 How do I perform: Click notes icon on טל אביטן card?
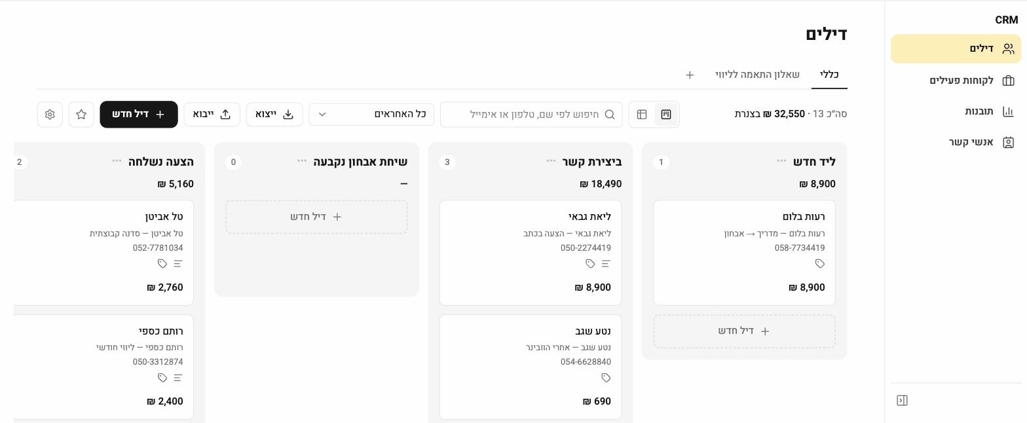(178, 264)
